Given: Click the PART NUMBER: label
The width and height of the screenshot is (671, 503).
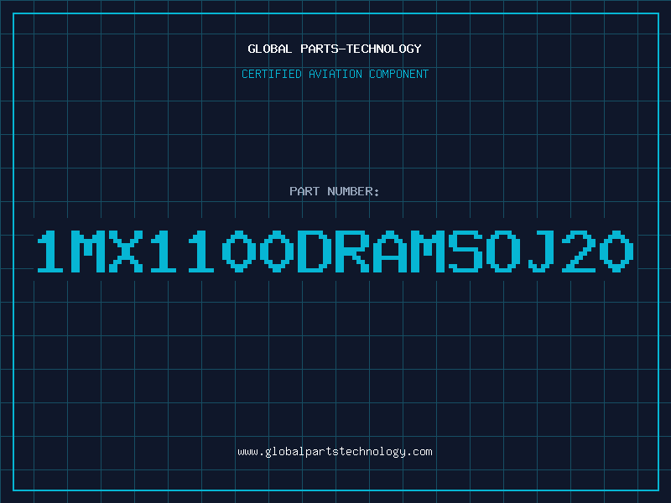Looking at the screenshot, I should (334, 191).
